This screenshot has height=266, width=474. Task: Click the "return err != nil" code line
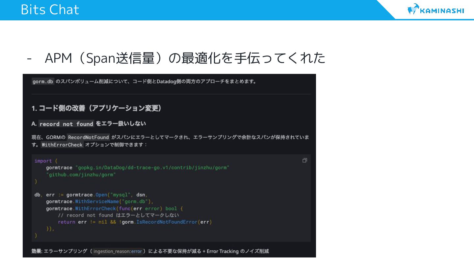point(135,222)
